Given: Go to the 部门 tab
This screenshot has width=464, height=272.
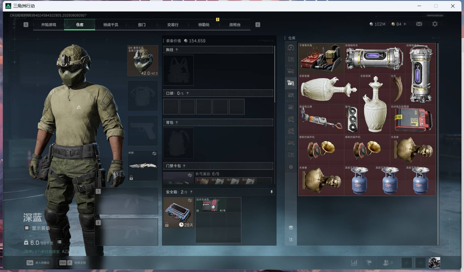Looking at the screenshot, I should click(142, 25).
